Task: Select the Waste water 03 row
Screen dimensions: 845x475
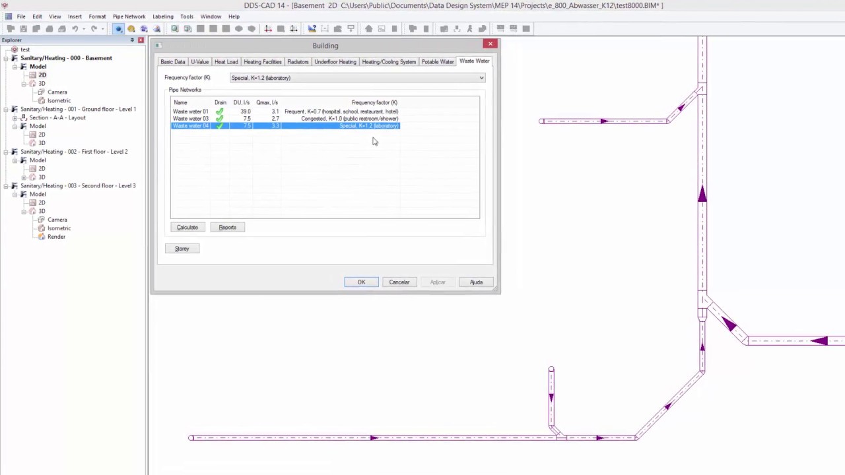Action: pyautogui.click(x=285, y=119)
